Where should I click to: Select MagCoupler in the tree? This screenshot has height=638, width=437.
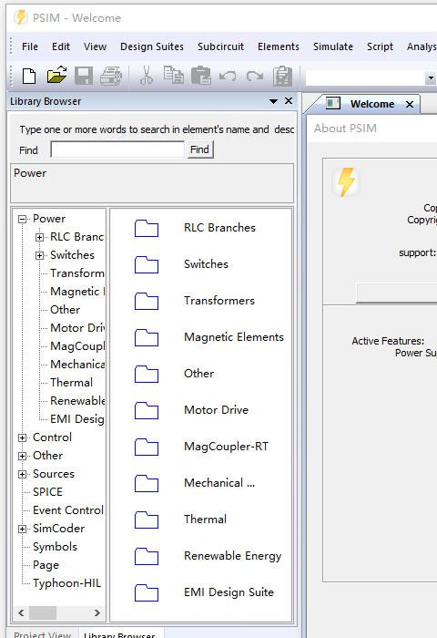tap(77, 346)
